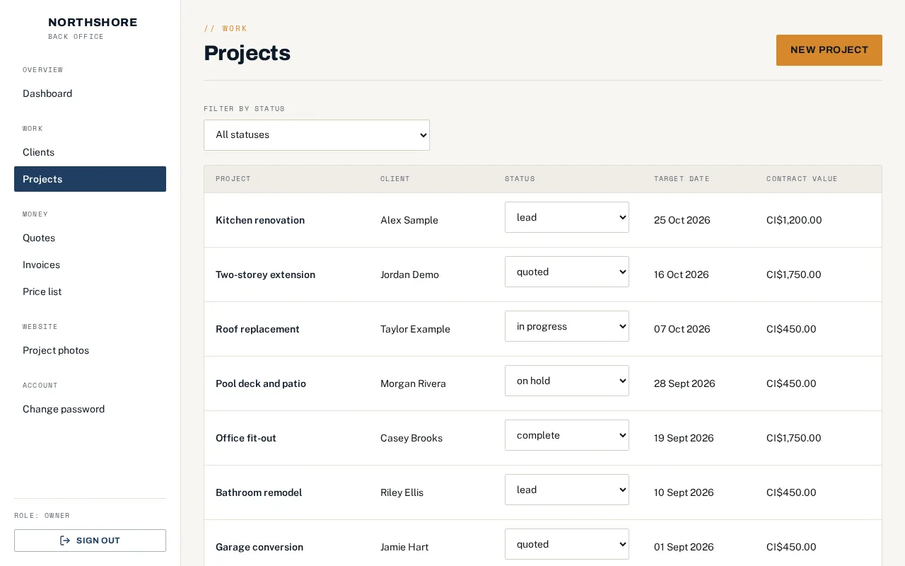Click the Roof replacement project name

click(x=257, y=329)
